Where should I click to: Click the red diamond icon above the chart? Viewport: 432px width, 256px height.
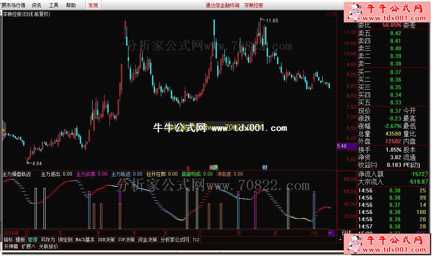coord(328,14)
